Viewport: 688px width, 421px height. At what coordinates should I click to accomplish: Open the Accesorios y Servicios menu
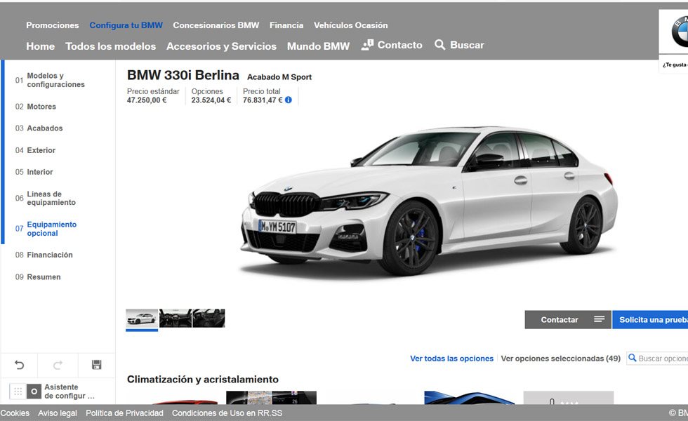[x=221, y=46]
